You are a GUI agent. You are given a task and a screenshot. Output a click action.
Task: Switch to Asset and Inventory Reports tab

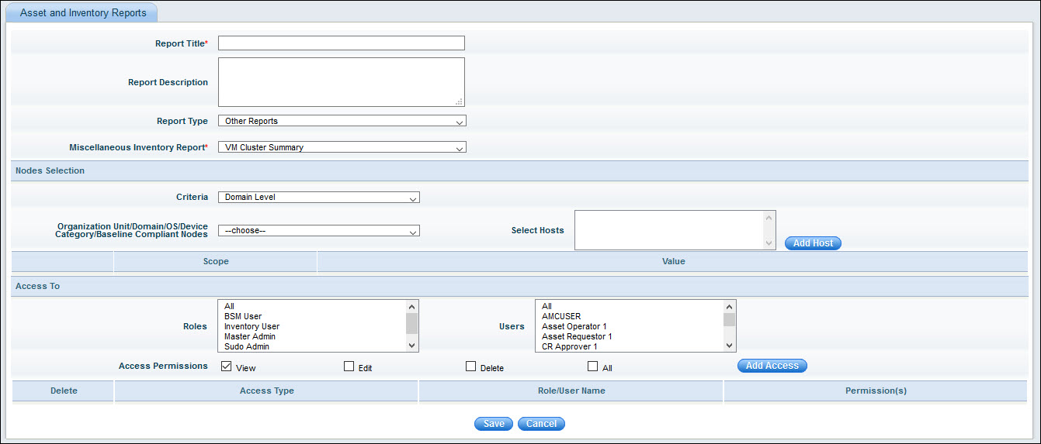82,13
